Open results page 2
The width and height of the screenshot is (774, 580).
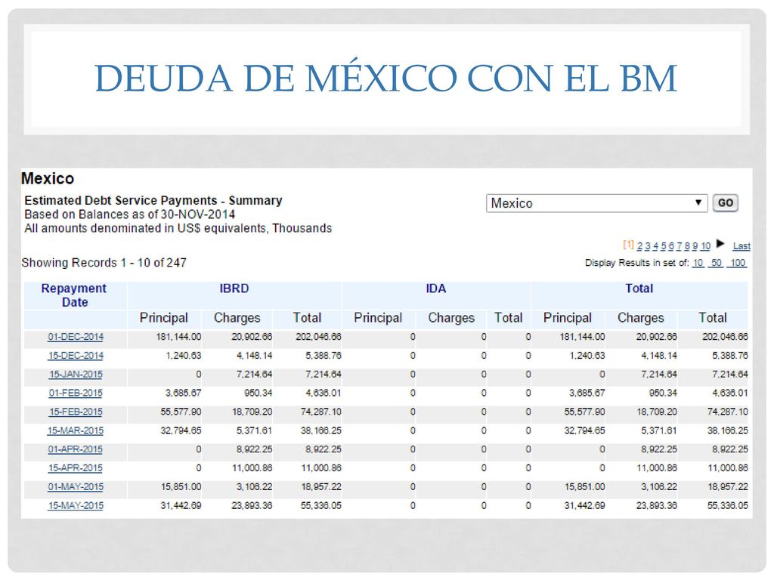[639, 246]
